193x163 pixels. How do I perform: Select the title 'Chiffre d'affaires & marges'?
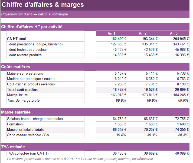(x=43, y=5)
